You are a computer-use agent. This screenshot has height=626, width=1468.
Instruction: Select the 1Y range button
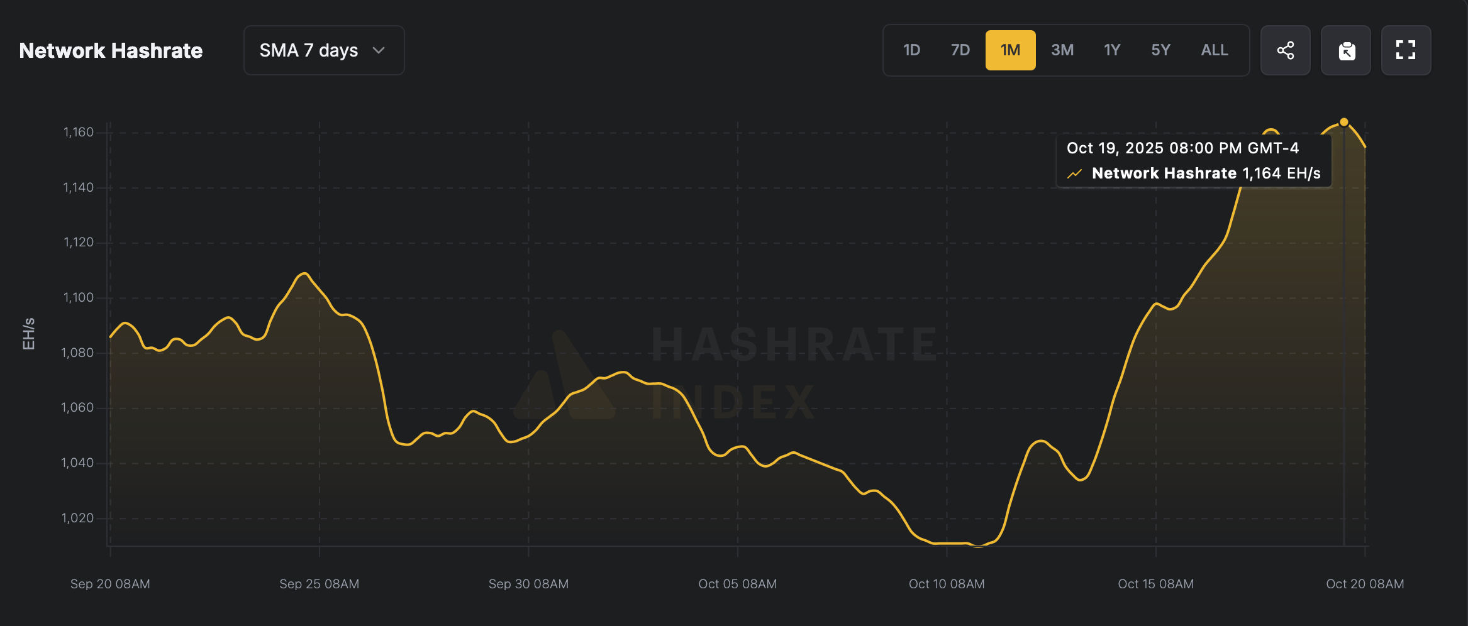1111,50
